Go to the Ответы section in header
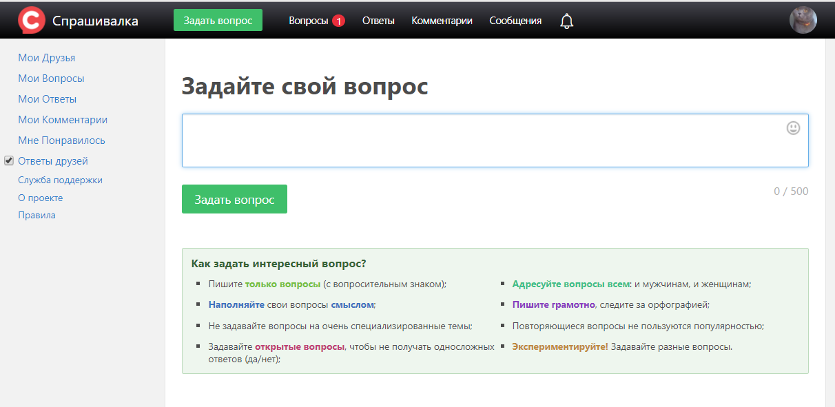Screen dimensions: 835x407 378,21
